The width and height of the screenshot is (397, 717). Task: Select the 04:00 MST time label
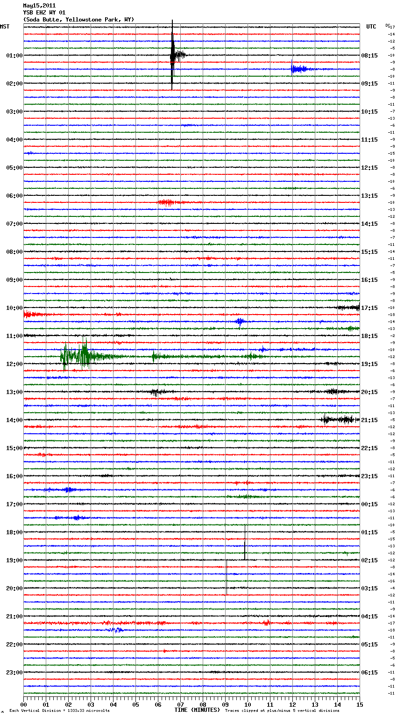coord(14,140)
